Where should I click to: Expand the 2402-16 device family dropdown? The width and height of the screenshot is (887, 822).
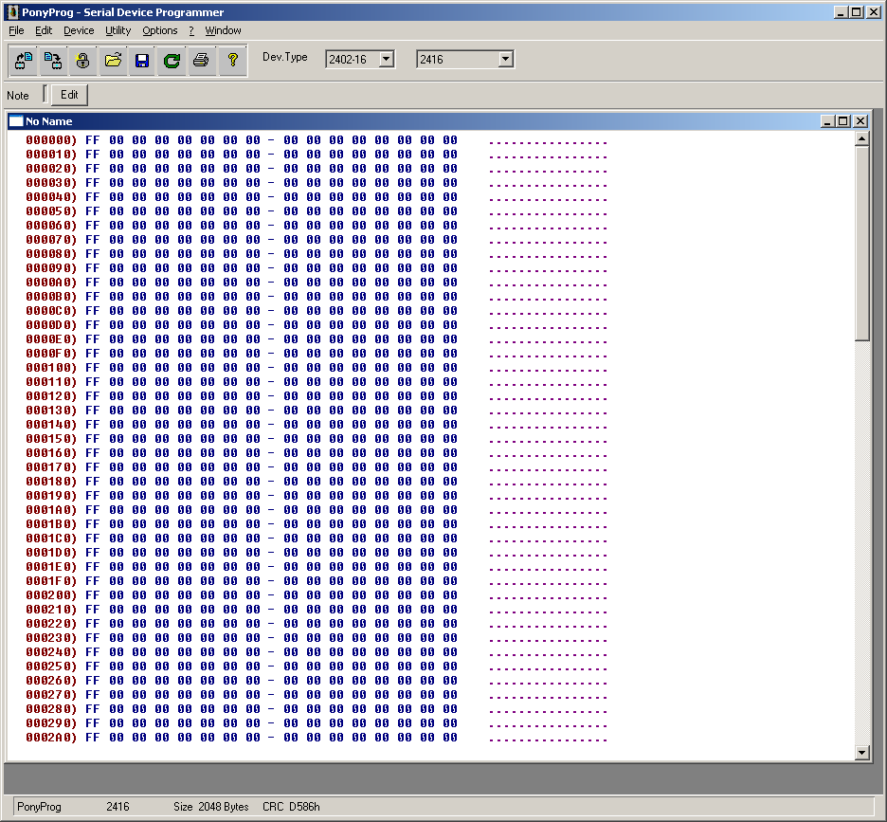386,59
